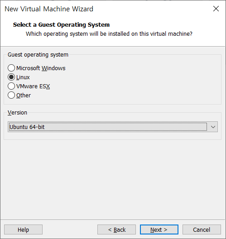Screen dimensions: 226x239
Task: Proceed with the Next button
Action: [159, 229]
